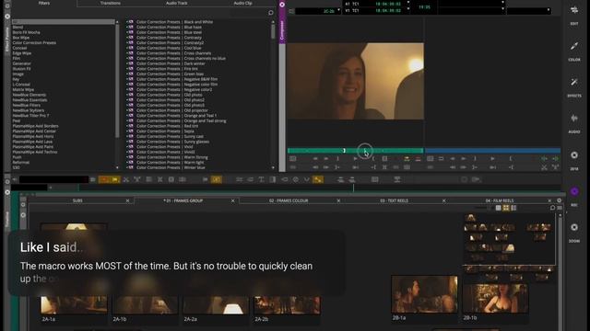Toggle the yellow Link Selection button

click(x=318, y=180)
